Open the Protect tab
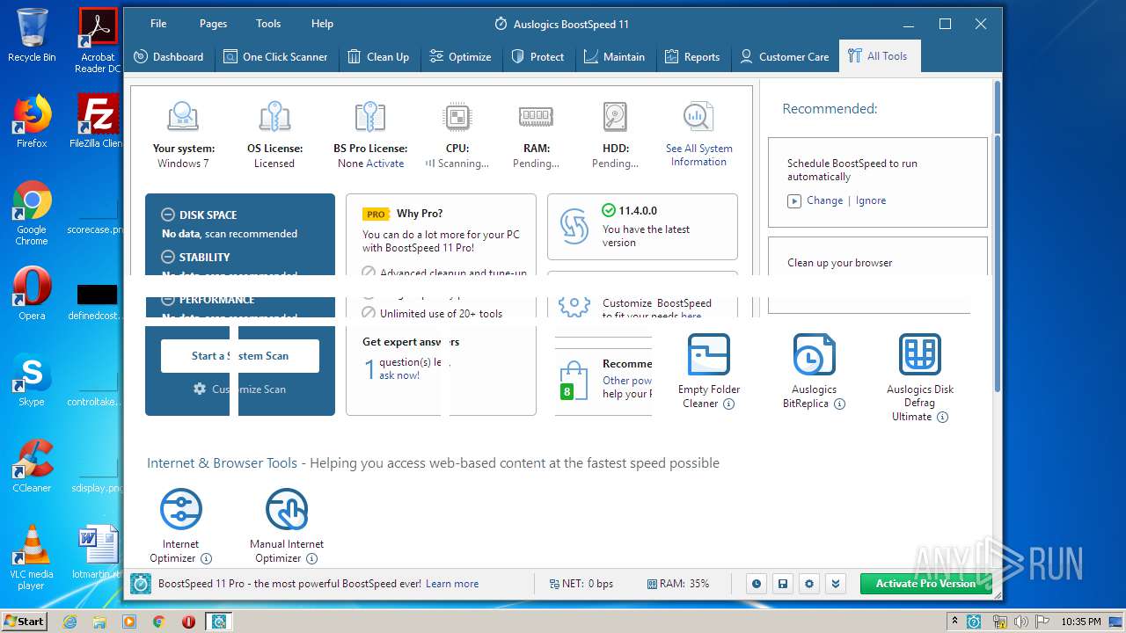The height and width of the screenshot is (633, 1126). (537, 56)
